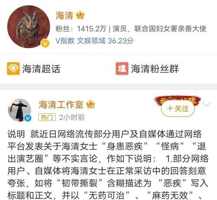Follow 海清工作室 with +关注 button
Screen dimensions: 217x200
[178, 108]
